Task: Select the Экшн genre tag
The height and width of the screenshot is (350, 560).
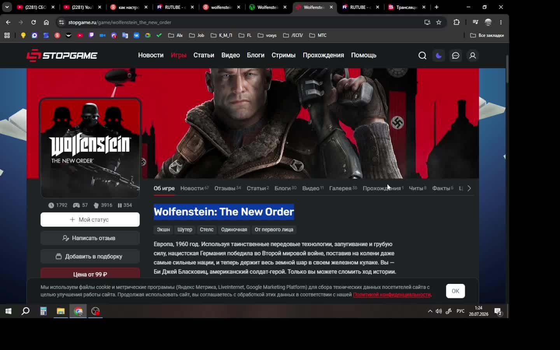Action: [x=163, y=229]
